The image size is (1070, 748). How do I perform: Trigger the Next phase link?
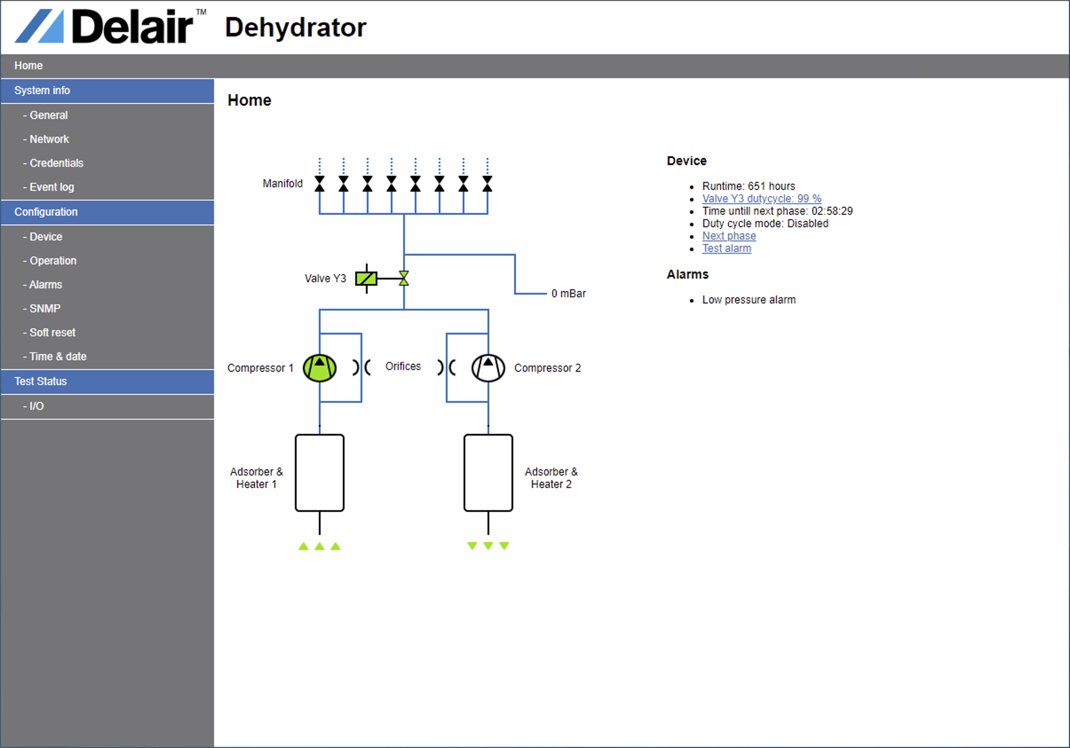[x=729, y=236]
